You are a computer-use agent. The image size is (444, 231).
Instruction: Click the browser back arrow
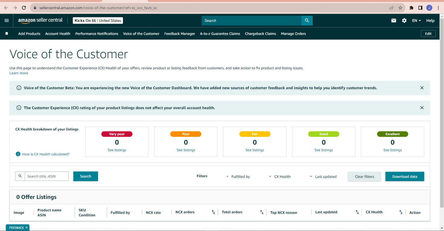6,8
